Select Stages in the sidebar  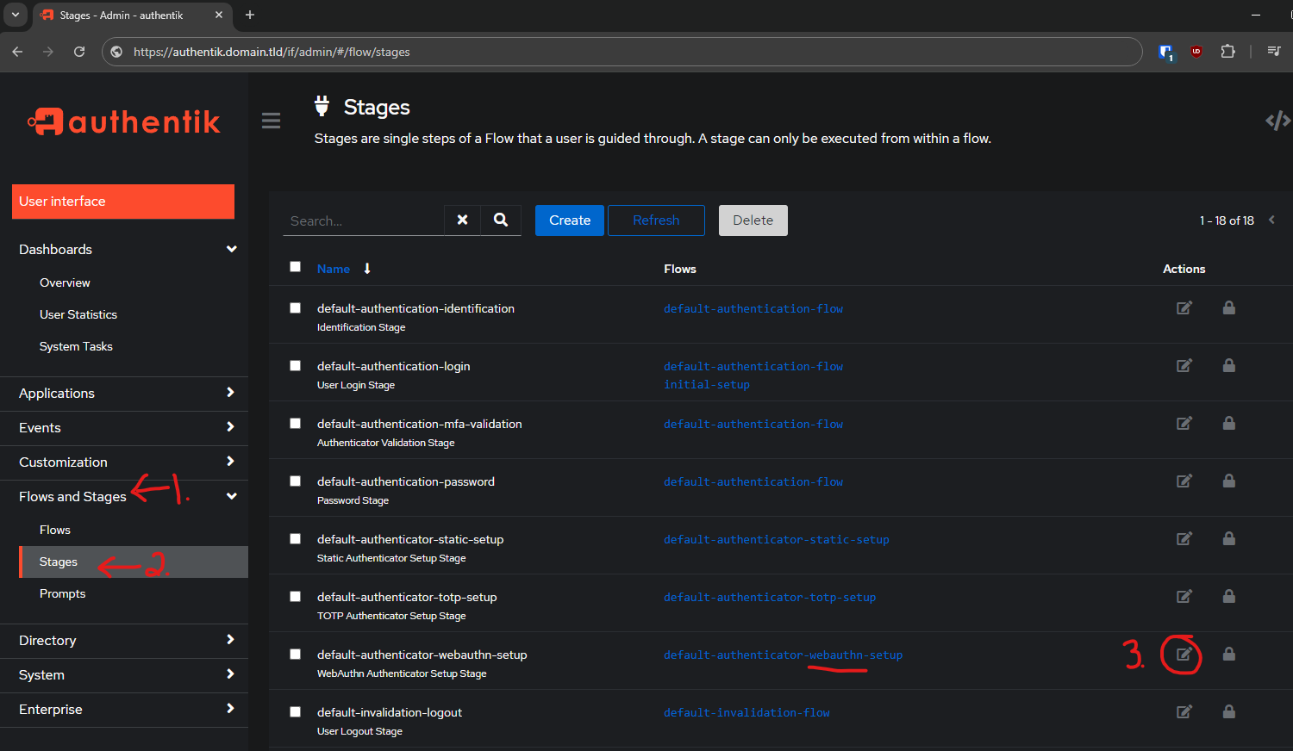134,562
